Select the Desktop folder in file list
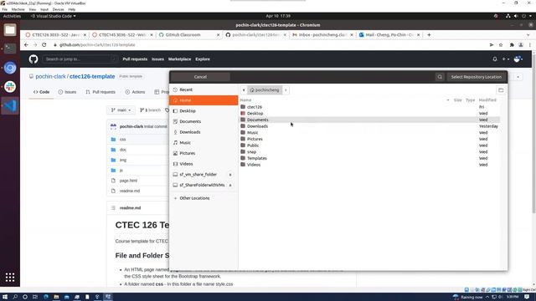 tap(369, 114)
